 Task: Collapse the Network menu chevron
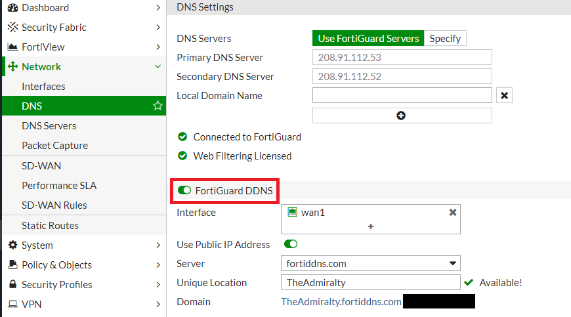158,66
